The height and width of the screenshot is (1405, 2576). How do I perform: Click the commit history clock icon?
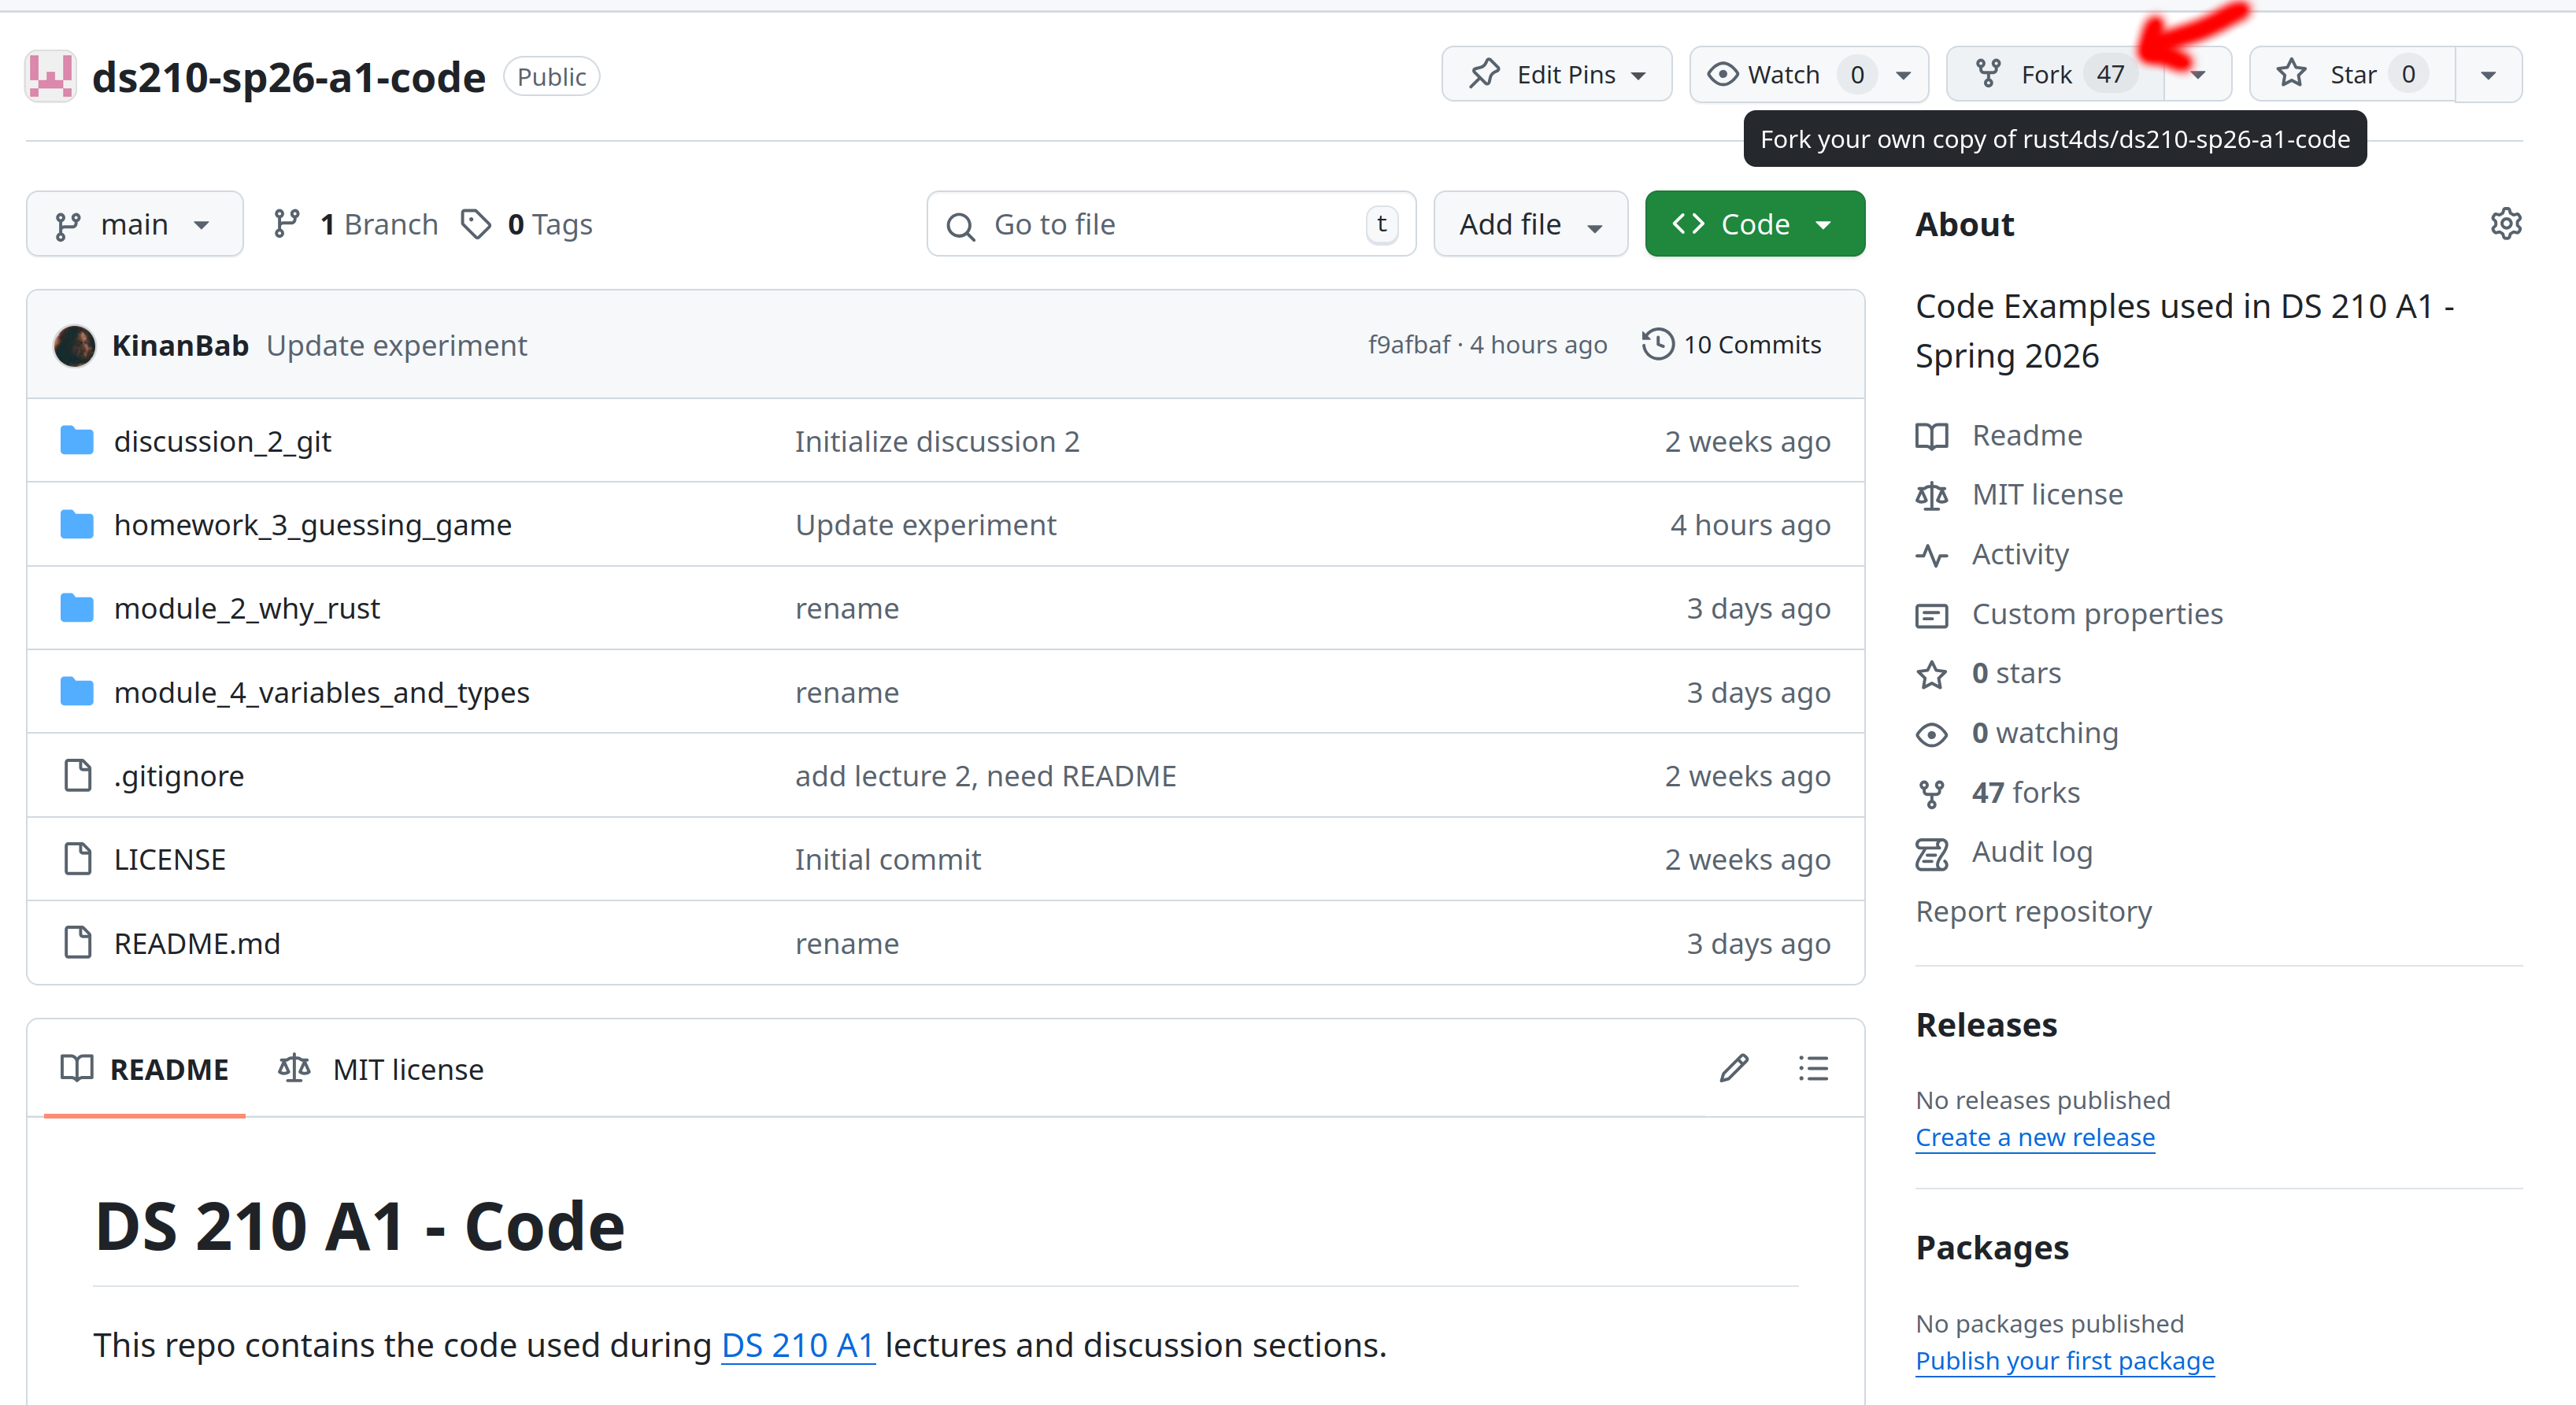[1657, 344]
